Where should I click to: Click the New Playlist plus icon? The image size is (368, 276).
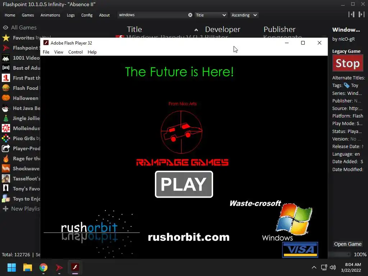(x=6, y=209)
